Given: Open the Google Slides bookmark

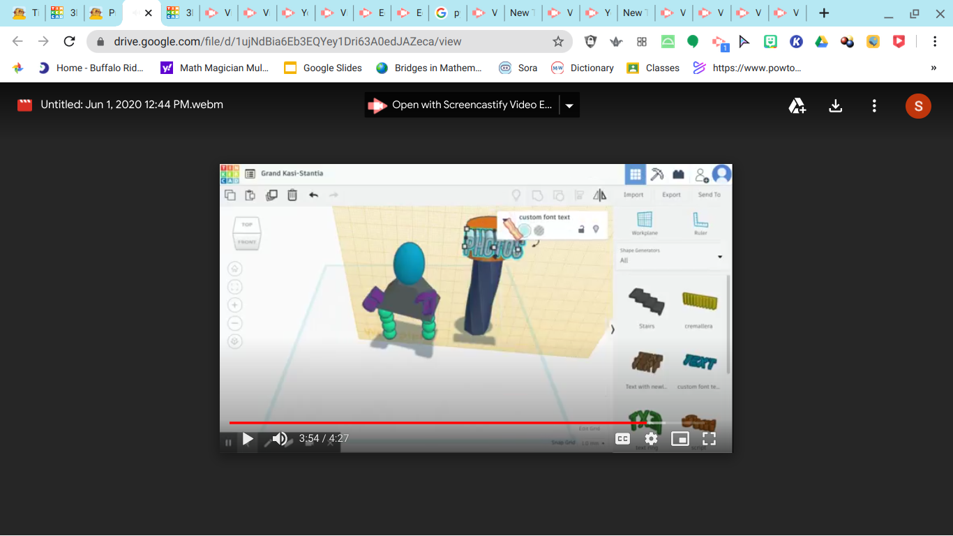Looking at the screenshot, I should [x=324, y=68].
